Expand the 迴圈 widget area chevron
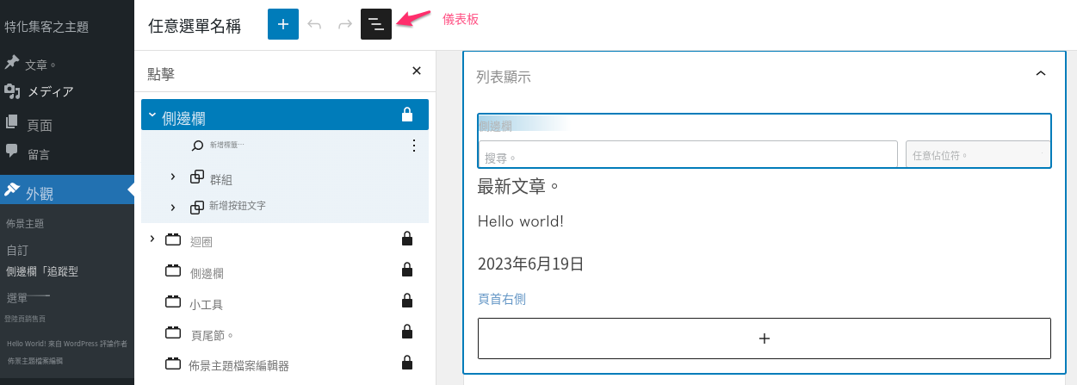 click(152, 239)
